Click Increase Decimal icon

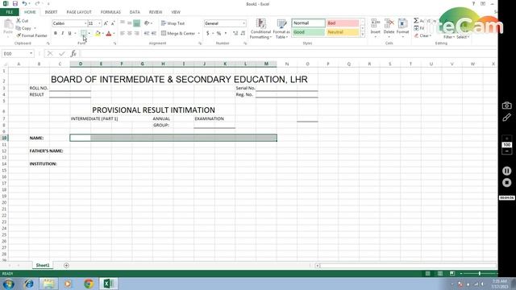235,33
